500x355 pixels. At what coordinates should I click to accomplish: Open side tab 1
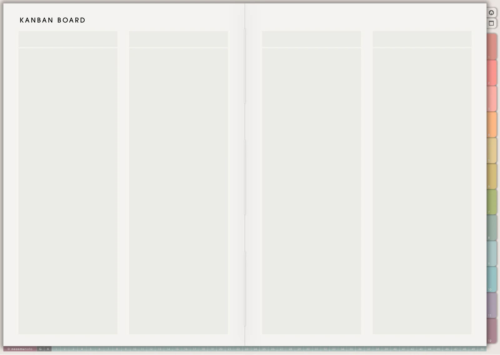click(x=492, y=47)
